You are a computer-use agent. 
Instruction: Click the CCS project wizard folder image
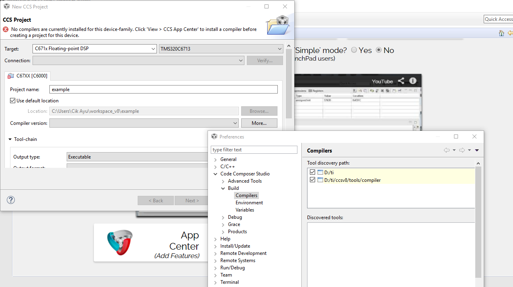pos(278,25)
